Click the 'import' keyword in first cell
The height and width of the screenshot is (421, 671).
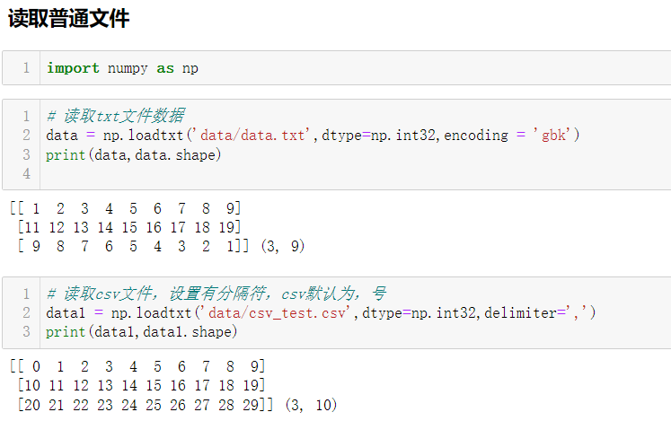(x=73, y=67)
